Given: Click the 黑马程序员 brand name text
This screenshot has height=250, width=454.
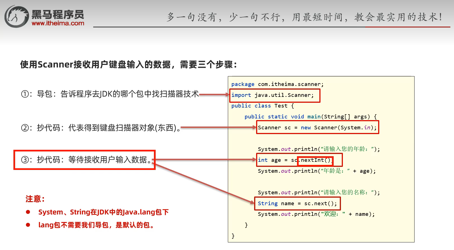Looking at the screenshot, I should pyautogui.click(x=58, y=14).
